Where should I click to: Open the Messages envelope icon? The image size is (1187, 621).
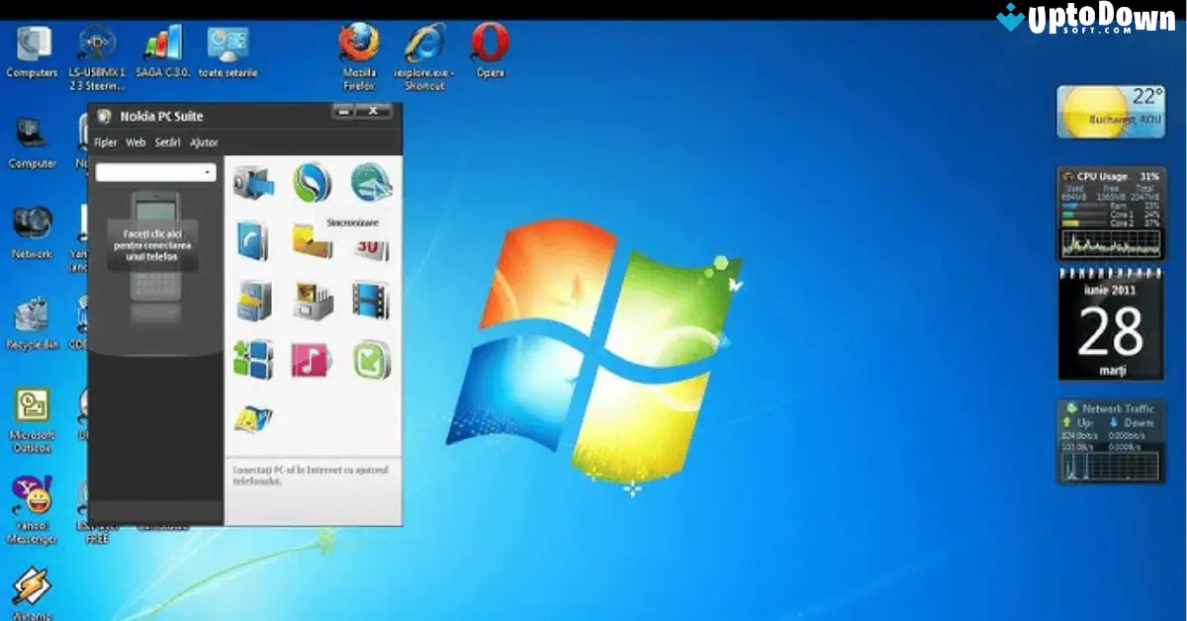pos(312,245)
